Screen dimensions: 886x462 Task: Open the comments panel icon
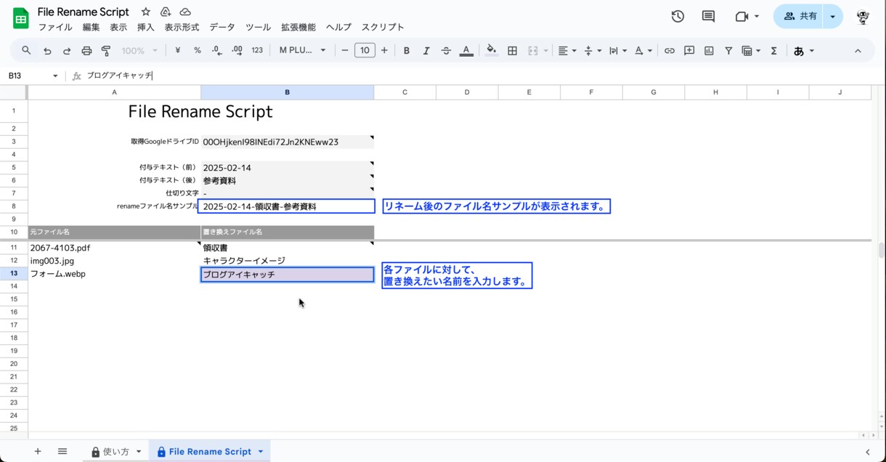click(708, 16)
